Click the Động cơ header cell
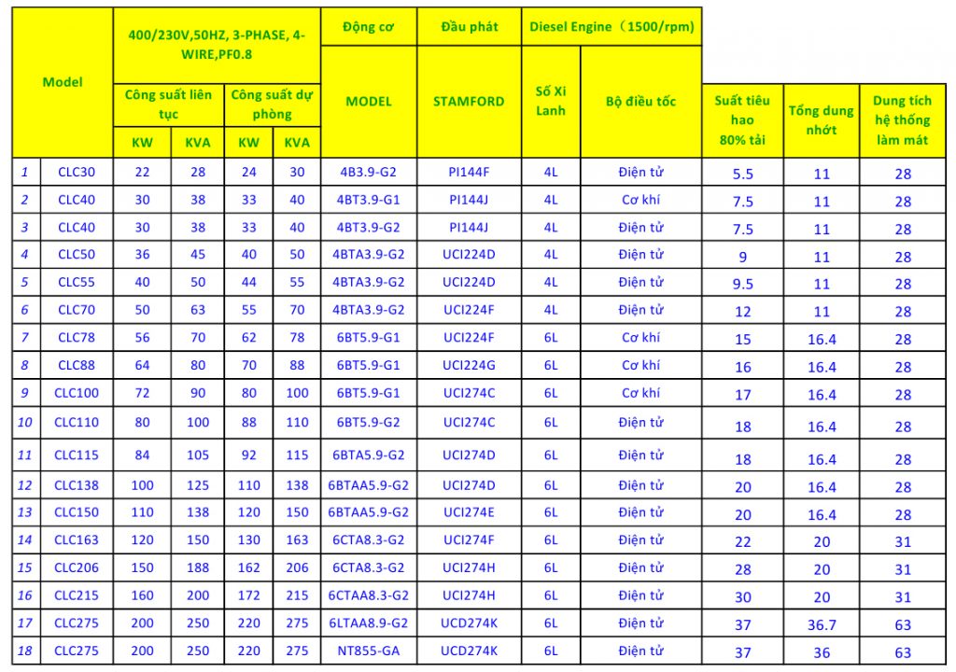The height and width of the screenshot is (672, 956). click(369, 27)
